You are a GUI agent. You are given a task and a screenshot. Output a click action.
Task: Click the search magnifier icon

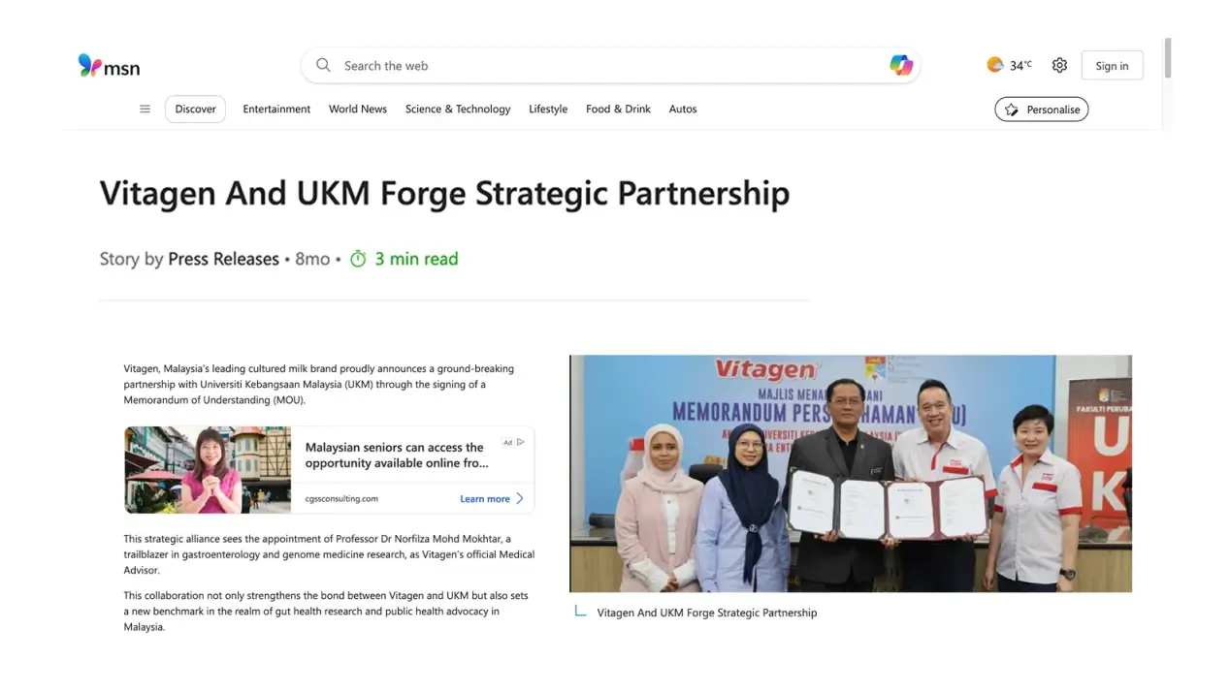323,65
